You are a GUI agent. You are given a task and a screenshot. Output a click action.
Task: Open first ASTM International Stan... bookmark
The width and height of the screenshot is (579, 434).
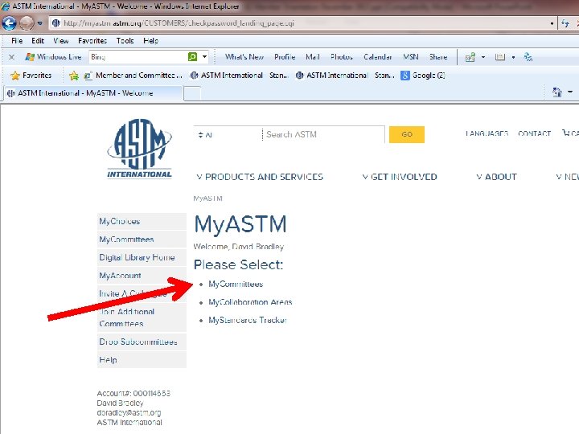(x=239, y=76)
